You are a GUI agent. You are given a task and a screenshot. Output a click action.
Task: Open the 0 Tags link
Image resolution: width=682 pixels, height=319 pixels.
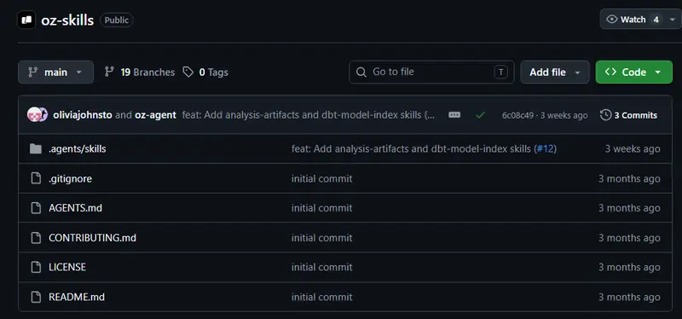pos(205,72)
